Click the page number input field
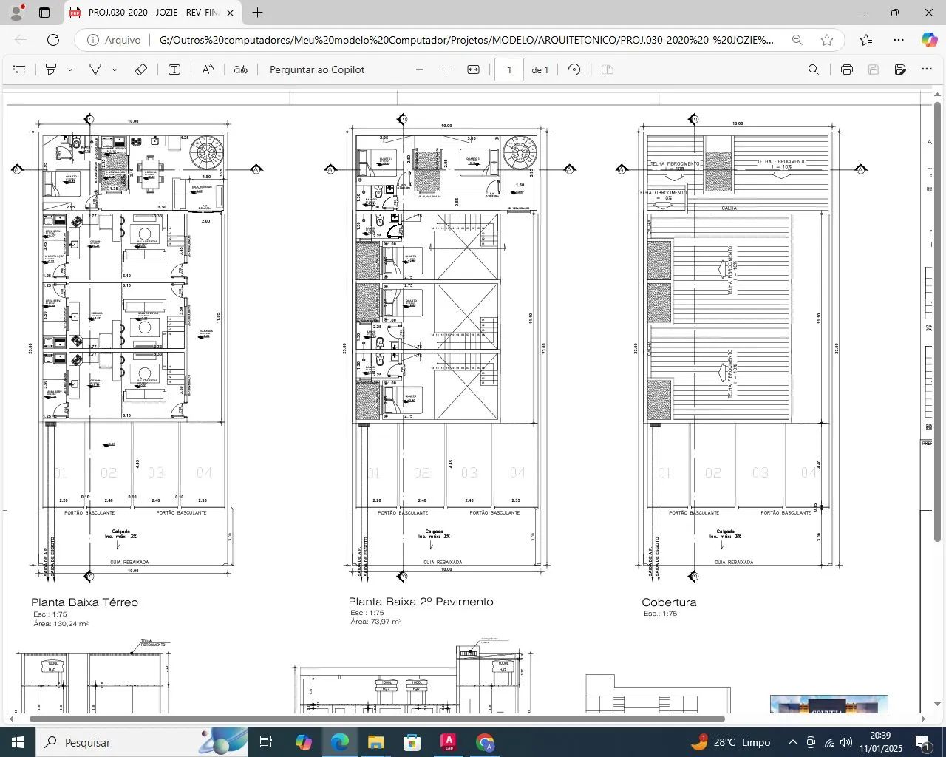The width and height of the screenshot is (946, 757). [x=509, y=69]
